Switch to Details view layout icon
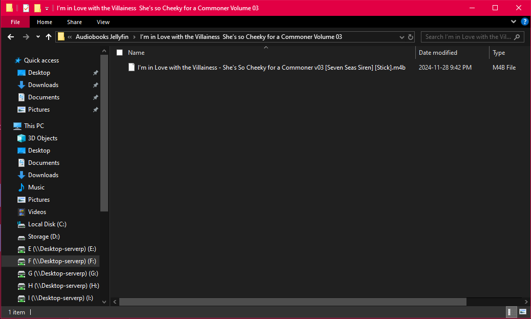 coord(511,311)
